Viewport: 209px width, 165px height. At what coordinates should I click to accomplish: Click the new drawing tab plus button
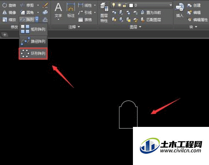click(x=5, y=35)
